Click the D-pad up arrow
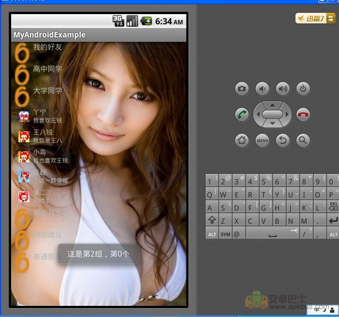This screenshot has width=339, height=317. [272, 105]
